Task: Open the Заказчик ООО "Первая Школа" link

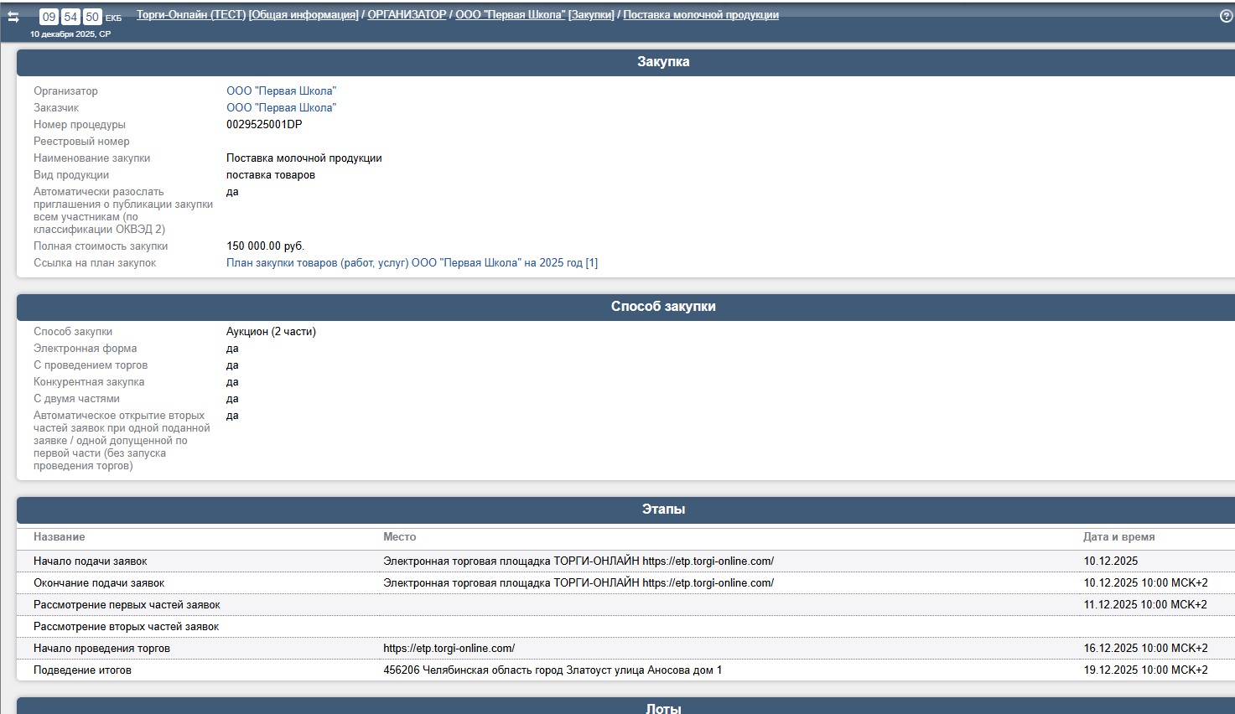Action: click(x=281, y=107)
